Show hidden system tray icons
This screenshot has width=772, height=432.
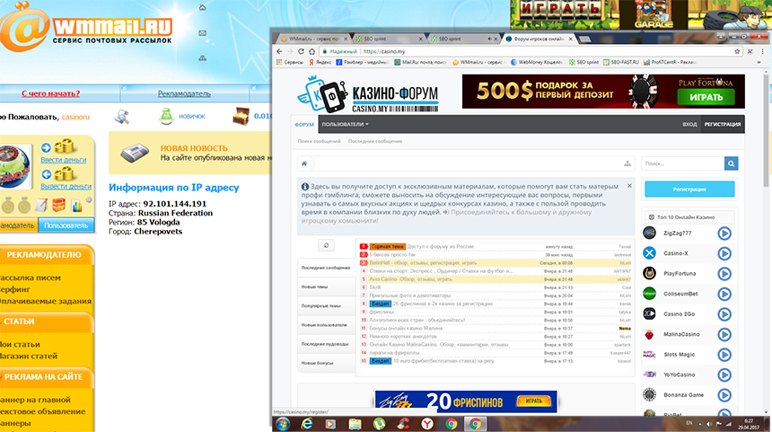pyautogui.click(x=700, y=424)
